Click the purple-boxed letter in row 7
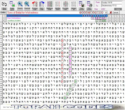Viewport: 125px width, 110px height. click(70, 49)
